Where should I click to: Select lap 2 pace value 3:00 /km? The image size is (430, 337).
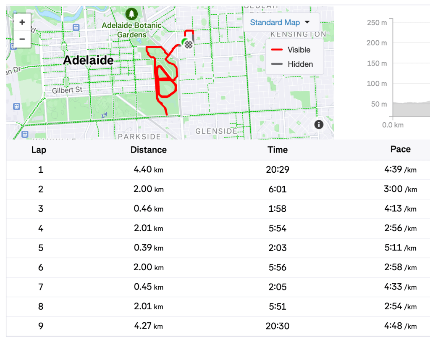click(x=400, y=189)
